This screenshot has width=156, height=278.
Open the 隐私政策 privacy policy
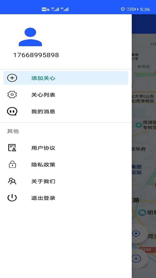pos(66,164)
